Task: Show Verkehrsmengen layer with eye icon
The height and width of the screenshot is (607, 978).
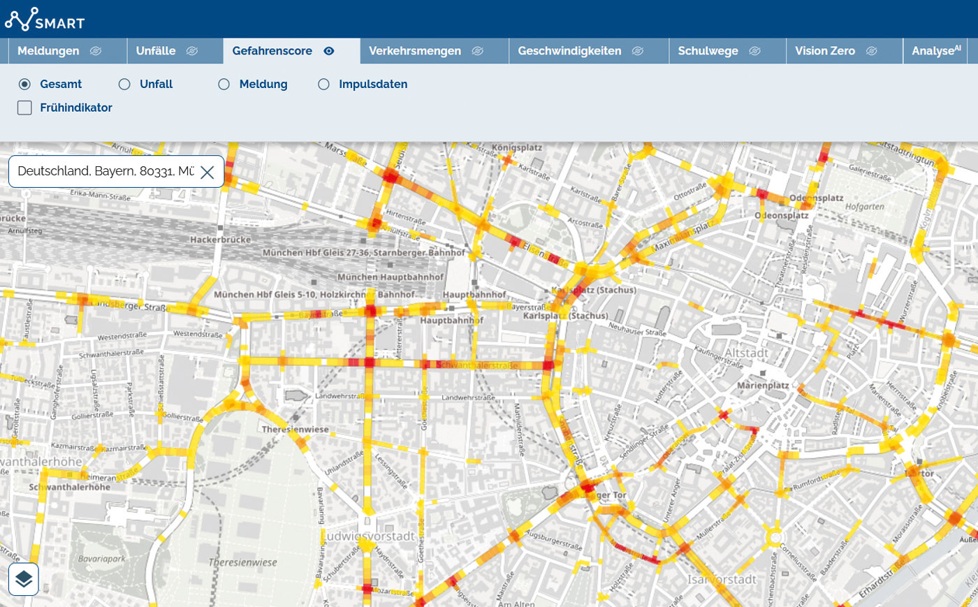Action: click(478, 51)
